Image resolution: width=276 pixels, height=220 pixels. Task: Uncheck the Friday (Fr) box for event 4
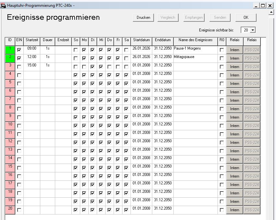click(118, 75)
